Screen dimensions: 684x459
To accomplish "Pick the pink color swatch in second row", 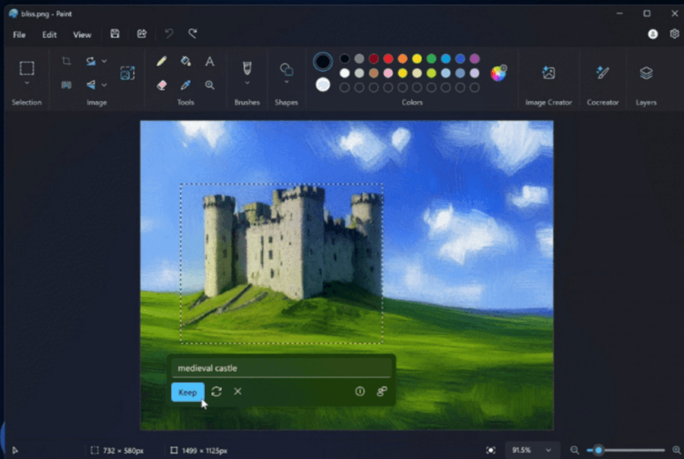I will click(388, 73).
